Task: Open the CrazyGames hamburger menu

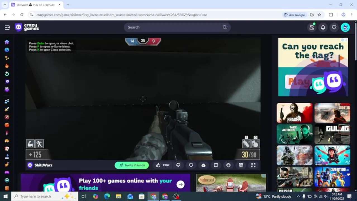Action: point(7,27)
